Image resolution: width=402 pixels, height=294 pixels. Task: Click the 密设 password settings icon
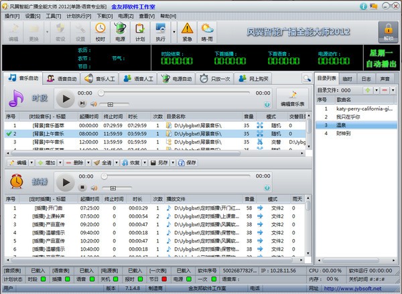pos(60,32)
